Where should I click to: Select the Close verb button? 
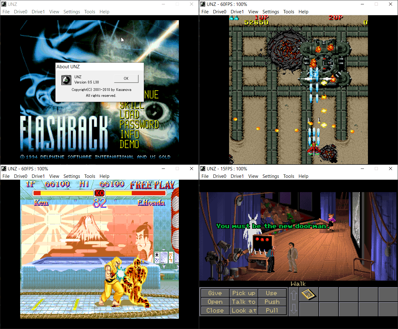215,310
